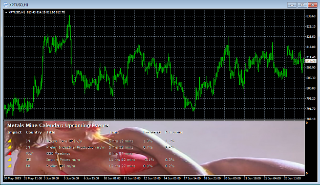This screenshot has width=320, height=185.
Task: Click the '26 Jun 13:00' time axis label
Action: 292,178
